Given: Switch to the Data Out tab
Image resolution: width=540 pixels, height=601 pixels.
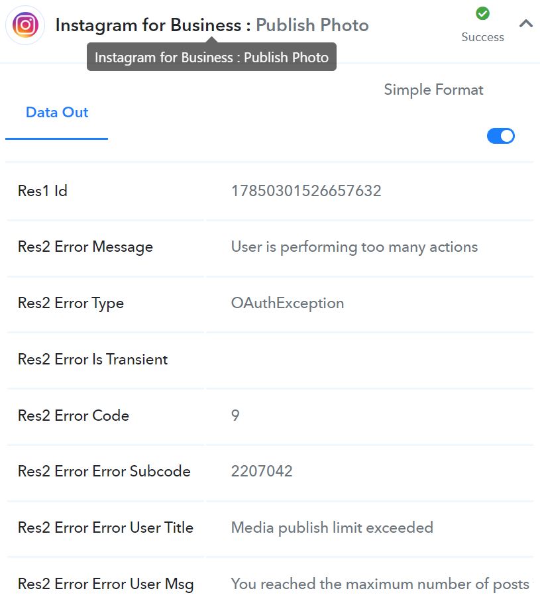Looking at the screenshot, I should [x=57, y=112].
